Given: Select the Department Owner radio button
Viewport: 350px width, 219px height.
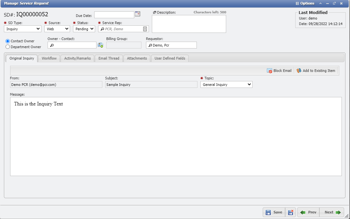Looking at the screenshot, I should click(x=8, y=47).
